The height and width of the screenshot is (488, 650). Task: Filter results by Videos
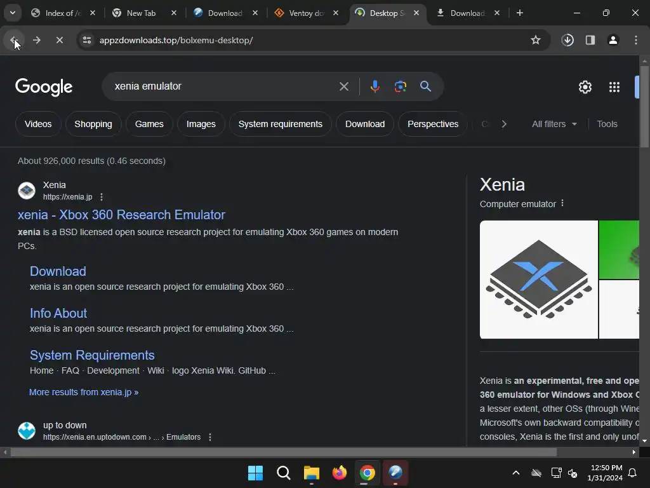38,124
